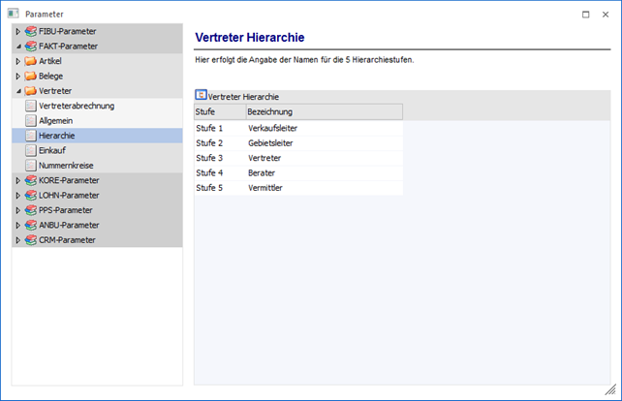Image resolution: width=622 pixels, height=401 pixels.
Task: Click the FAKT-Parameter database icon
Action: coord(31,46)
